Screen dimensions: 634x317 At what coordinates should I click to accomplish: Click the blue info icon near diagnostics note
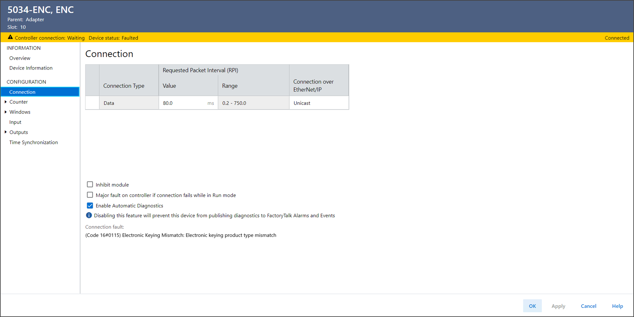[x=89, y=215]
